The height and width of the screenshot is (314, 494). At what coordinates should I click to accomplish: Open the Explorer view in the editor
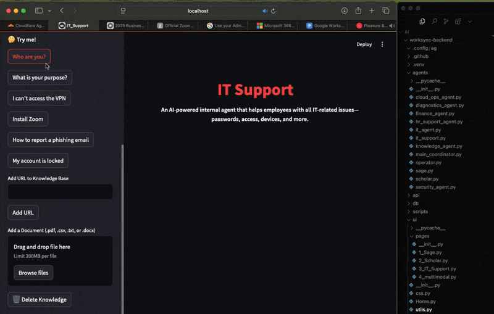(422, 21)
